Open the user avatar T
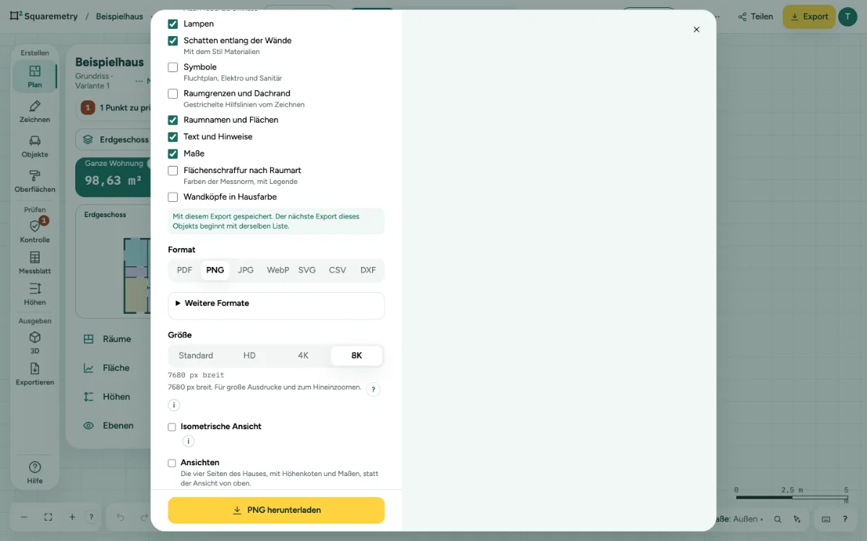Viewport: 867px width, 541px height. tap(847, 17)
